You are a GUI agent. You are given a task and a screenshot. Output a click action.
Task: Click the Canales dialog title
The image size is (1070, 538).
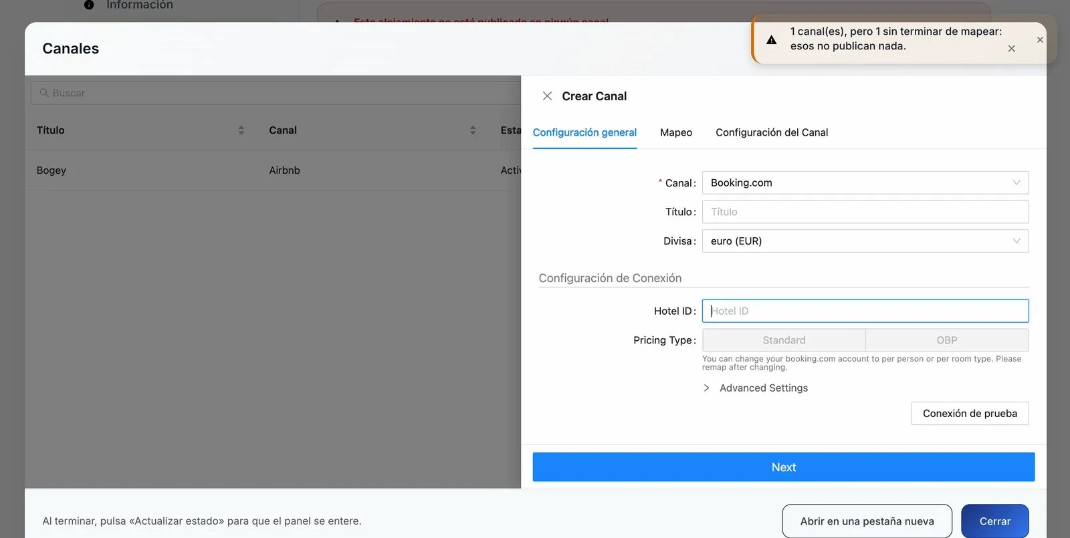[x=70, y=49]
